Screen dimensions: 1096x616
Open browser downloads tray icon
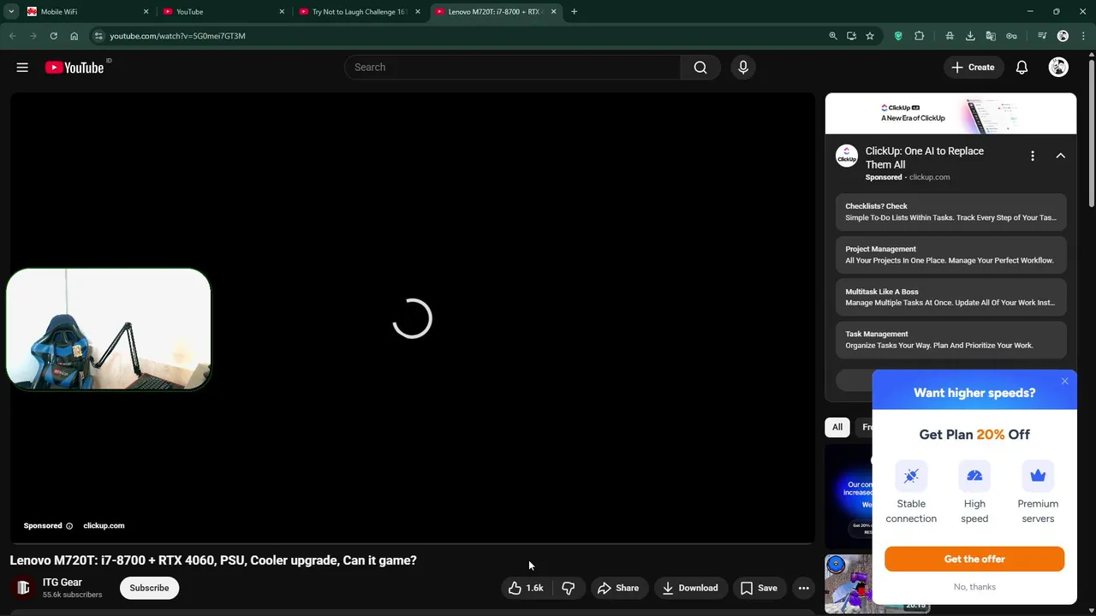pyautogui.click(x=970, y=36)
